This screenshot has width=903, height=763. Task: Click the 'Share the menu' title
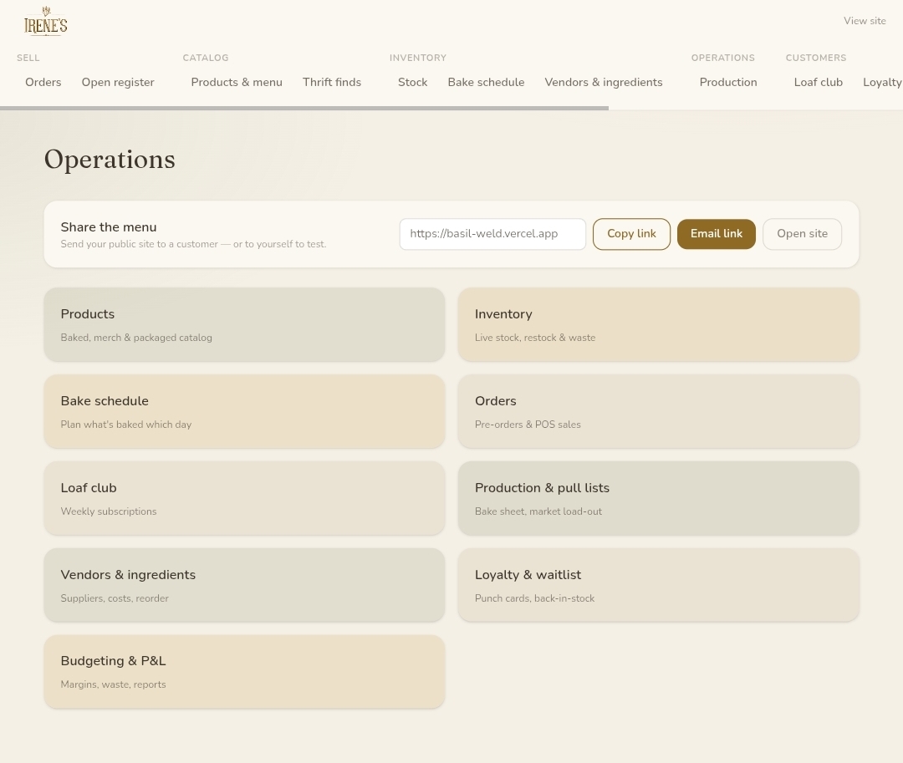[108, 227]
